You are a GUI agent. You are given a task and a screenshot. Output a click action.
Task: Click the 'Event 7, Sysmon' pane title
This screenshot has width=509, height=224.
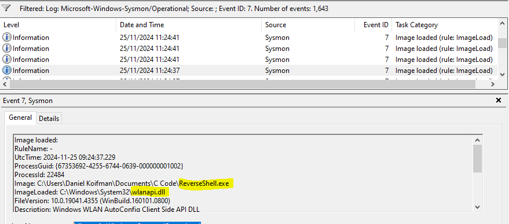point(28,101)
